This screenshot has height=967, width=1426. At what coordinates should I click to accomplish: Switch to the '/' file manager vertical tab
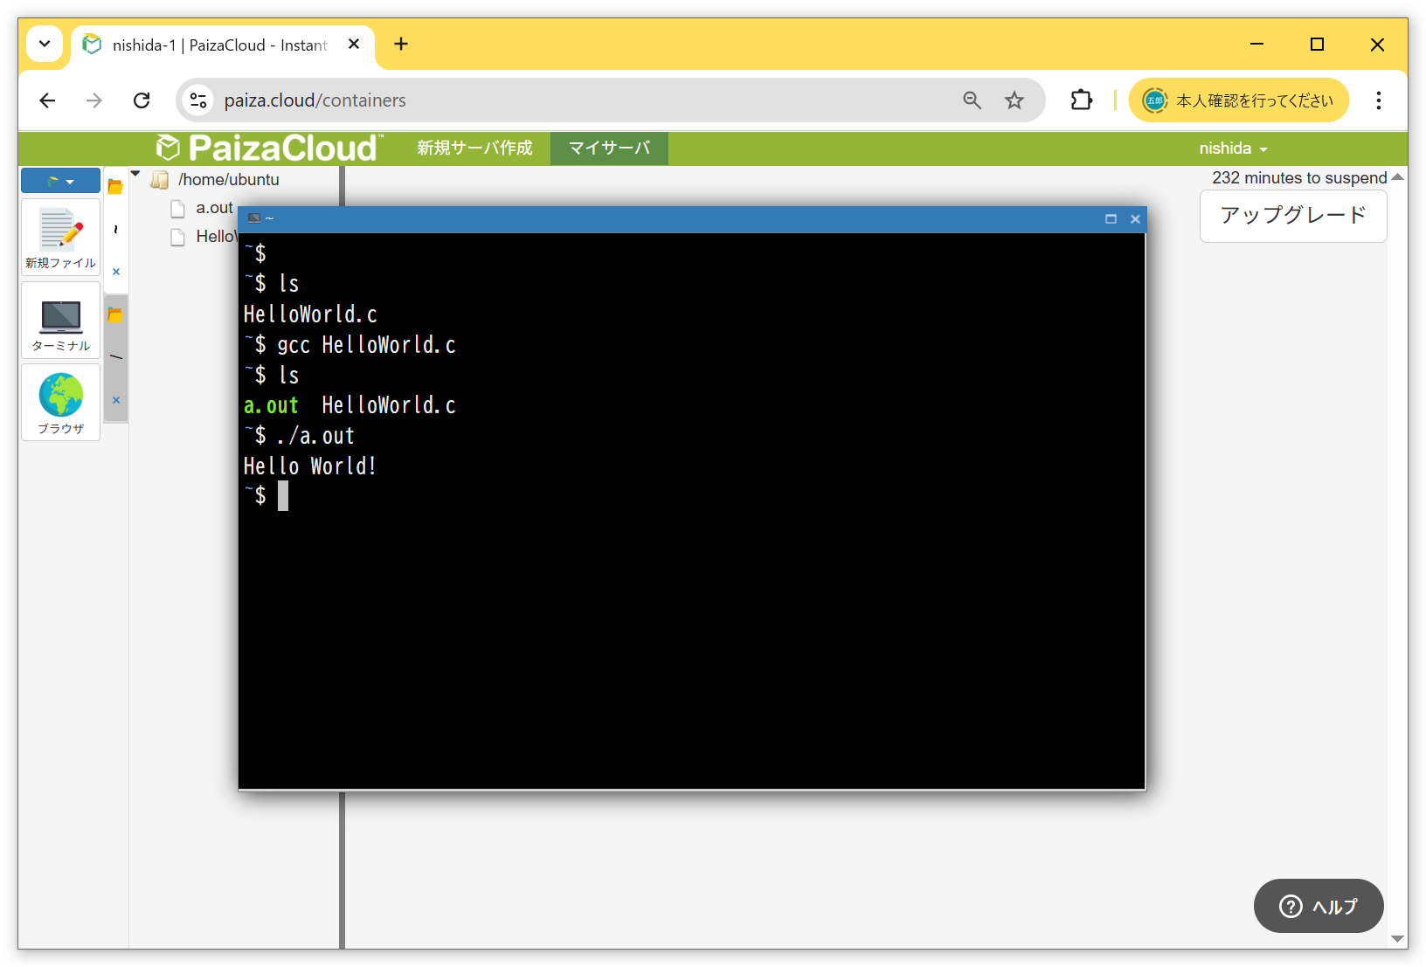click(x=115, y=357)
